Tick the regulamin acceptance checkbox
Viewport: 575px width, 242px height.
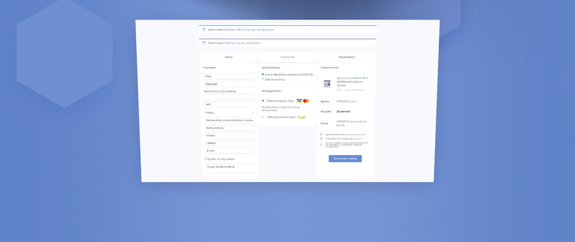321,139
